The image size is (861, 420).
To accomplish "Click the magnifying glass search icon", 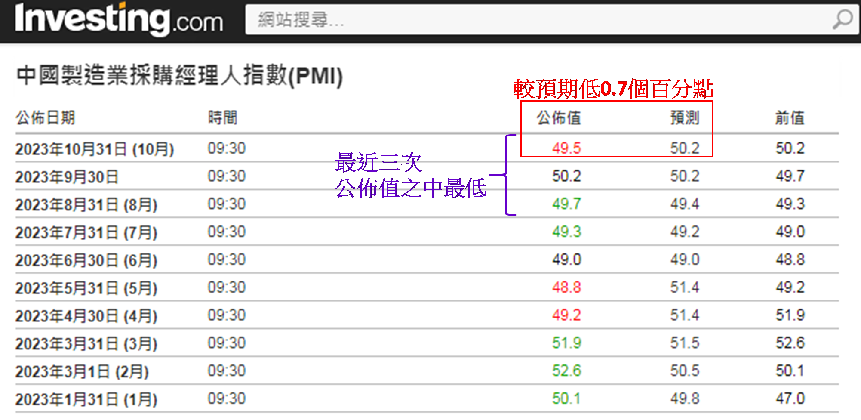I will (842, 19).
